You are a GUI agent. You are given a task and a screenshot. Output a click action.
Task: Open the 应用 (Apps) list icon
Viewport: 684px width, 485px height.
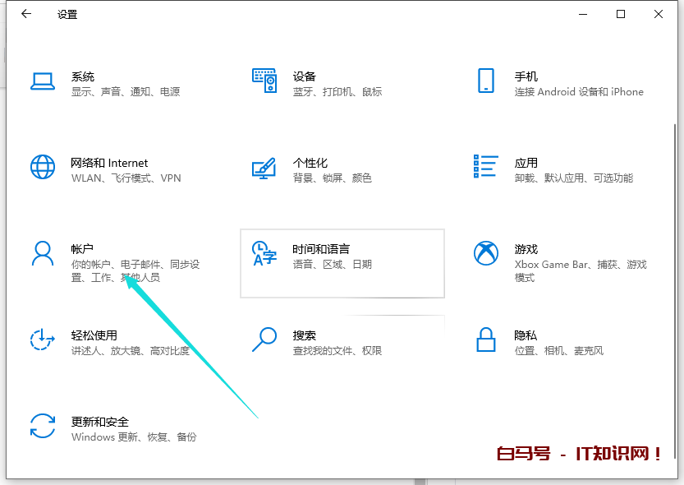[486, 166]
